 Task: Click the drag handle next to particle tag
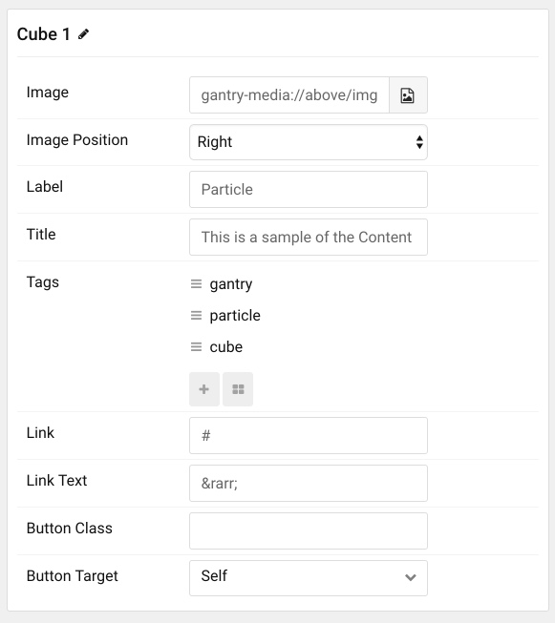point(196,316)
